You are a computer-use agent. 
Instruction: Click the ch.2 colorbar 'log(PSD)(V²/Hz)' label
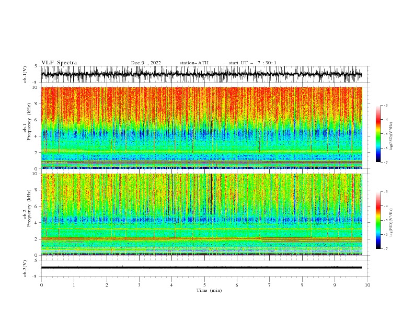392,223
